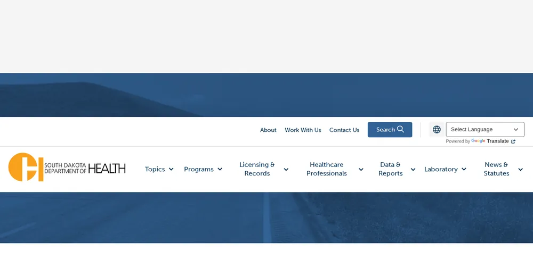The width and height of the screenshot is (533, 276).
Task: Open Licensing & Records menu
Action: 257,169
